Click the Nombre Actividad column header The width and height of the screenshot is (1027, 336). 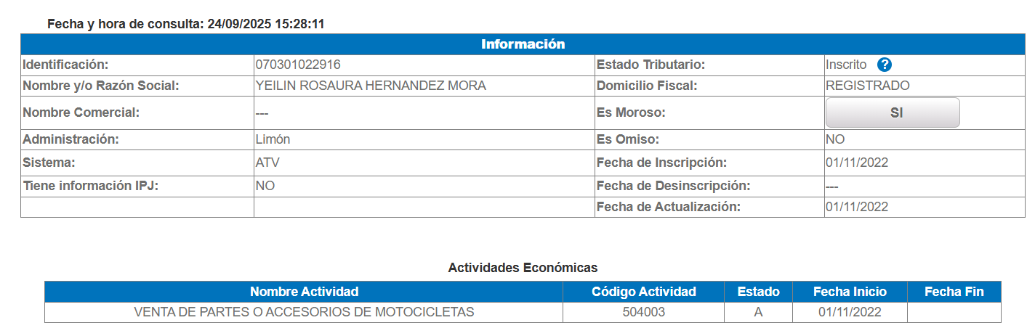(304, 292)
